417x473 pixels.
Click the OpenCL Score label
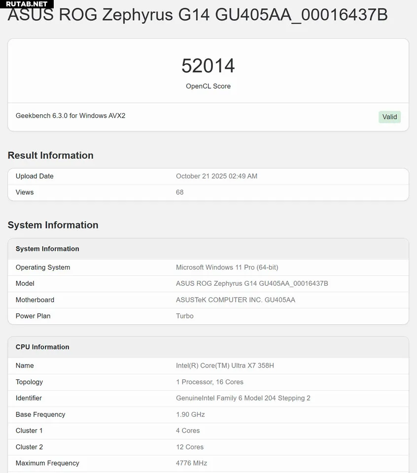208,86
